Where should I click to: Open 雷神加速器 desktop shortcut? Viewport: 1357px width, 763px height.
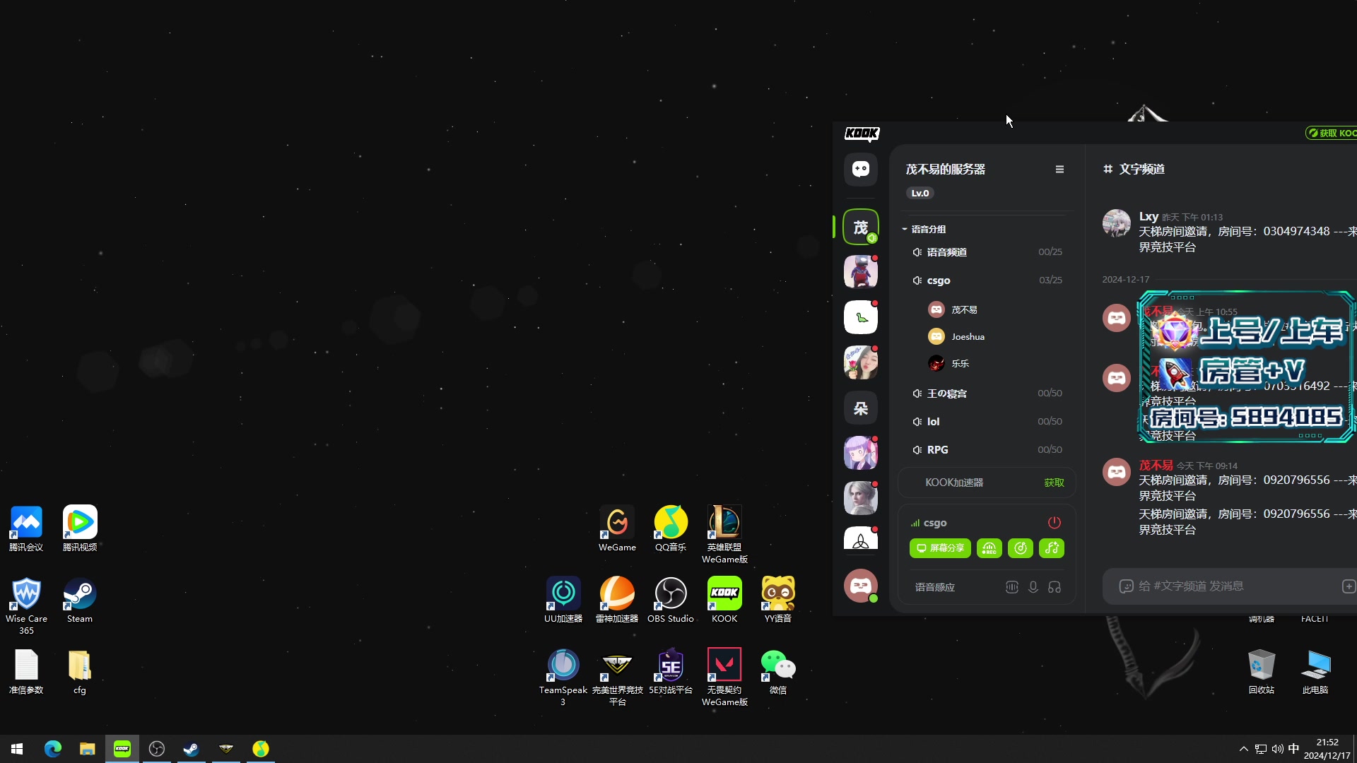[x=617, y=601]
